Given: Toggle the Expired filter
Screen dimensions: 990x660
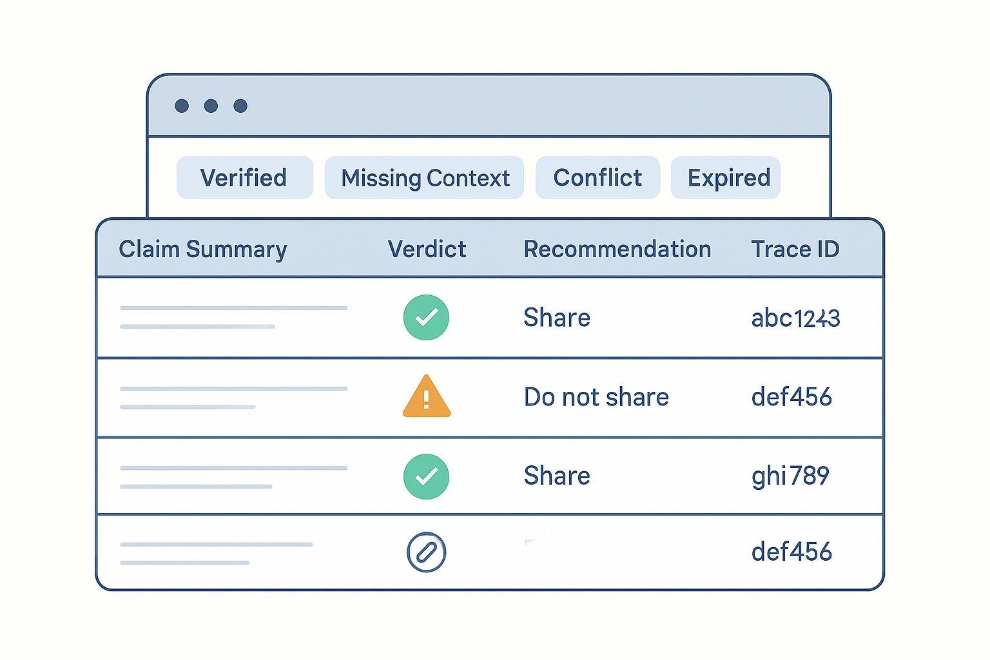Looking at the screenshot, I should click(726, 177).
